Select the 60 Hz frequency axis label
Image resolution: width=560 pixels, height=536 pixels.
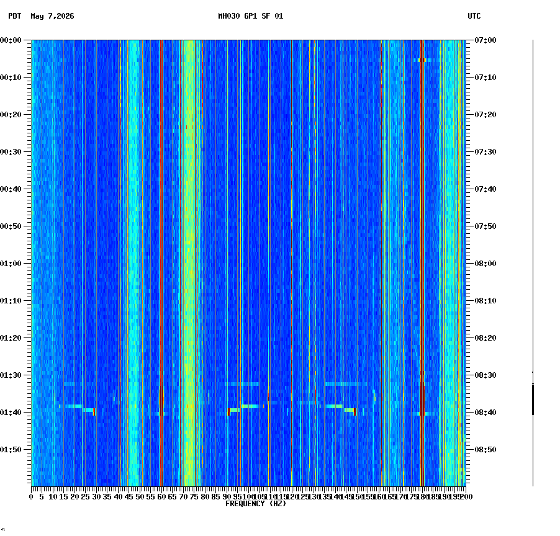(161, 497)
